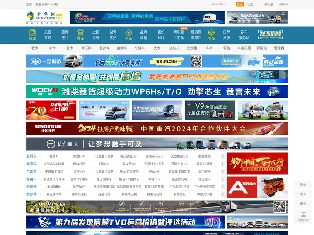Open the 物产中国 百万同行 red banner

click(x=257, y=163)
